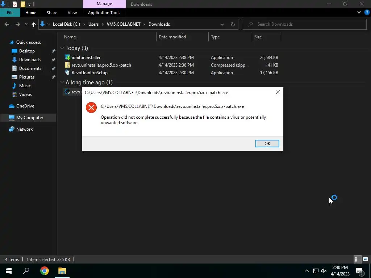Launch Google Chrome from the taskbar
The width and height of the screenshot is (371, 278).
point(44,271)
